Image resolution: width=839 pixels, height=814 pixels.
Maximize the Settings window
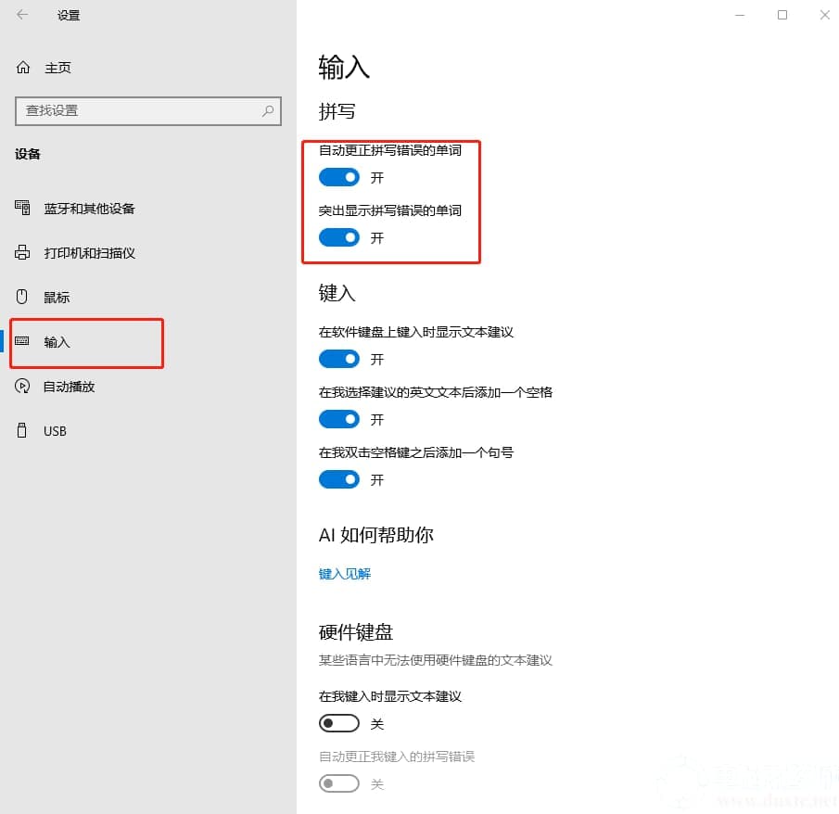click(x=782, y=15)
